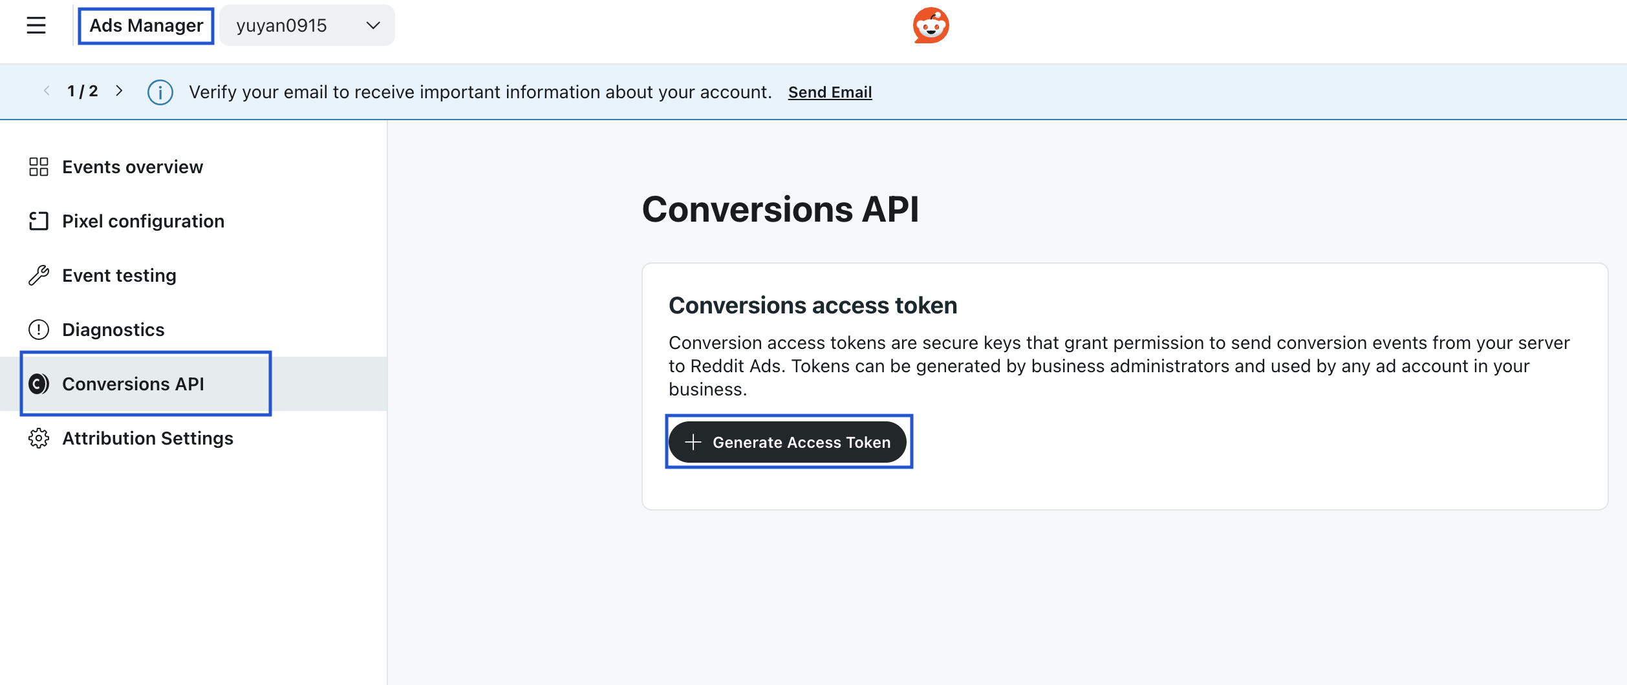Go to previous notification arrow
Viewport: 1627px width, 685px height.
pyautogui.click(x=47, y=91)
